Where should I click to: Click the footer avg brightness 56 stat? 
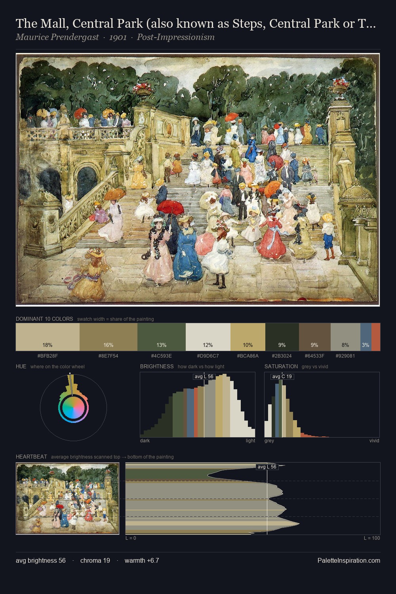[x=41, y=560]
